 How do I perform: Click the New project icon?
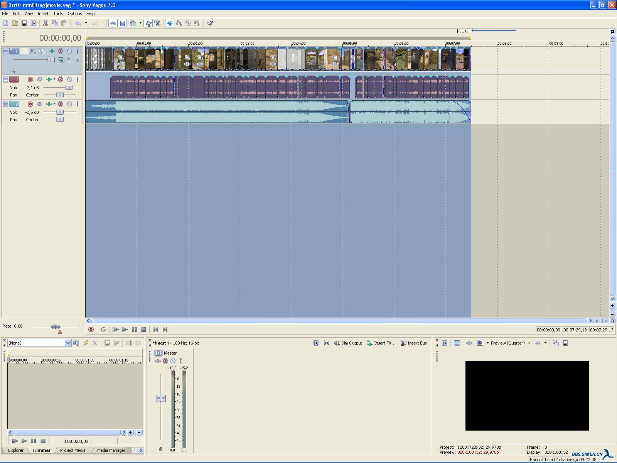(6, 23)
